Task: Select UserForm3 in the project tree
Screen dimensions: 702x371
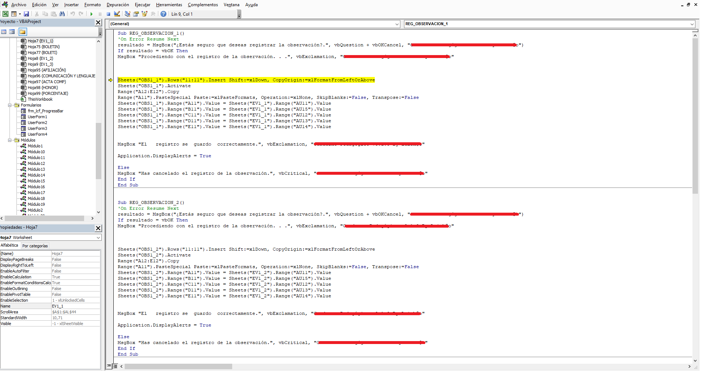Action: point(37,128)
